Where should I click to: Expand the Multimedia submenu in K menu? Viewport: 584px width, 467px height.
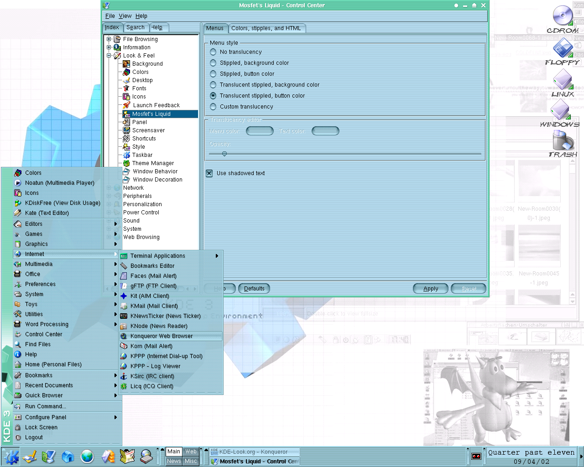point(67,264)
